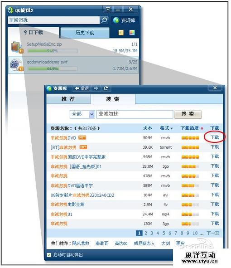This screenshot has width=231, height=268.
Task: Toggle 启动时自动弹出 checkbox
Action: [x=49, y=255]
